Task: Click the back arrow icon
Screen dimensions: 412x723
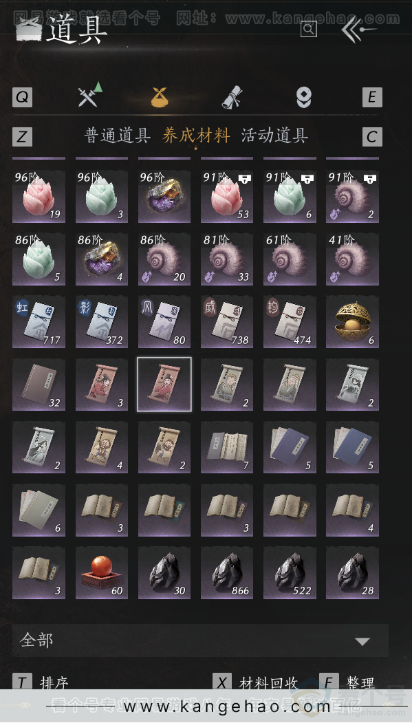Action: click(x=358, y=30)
